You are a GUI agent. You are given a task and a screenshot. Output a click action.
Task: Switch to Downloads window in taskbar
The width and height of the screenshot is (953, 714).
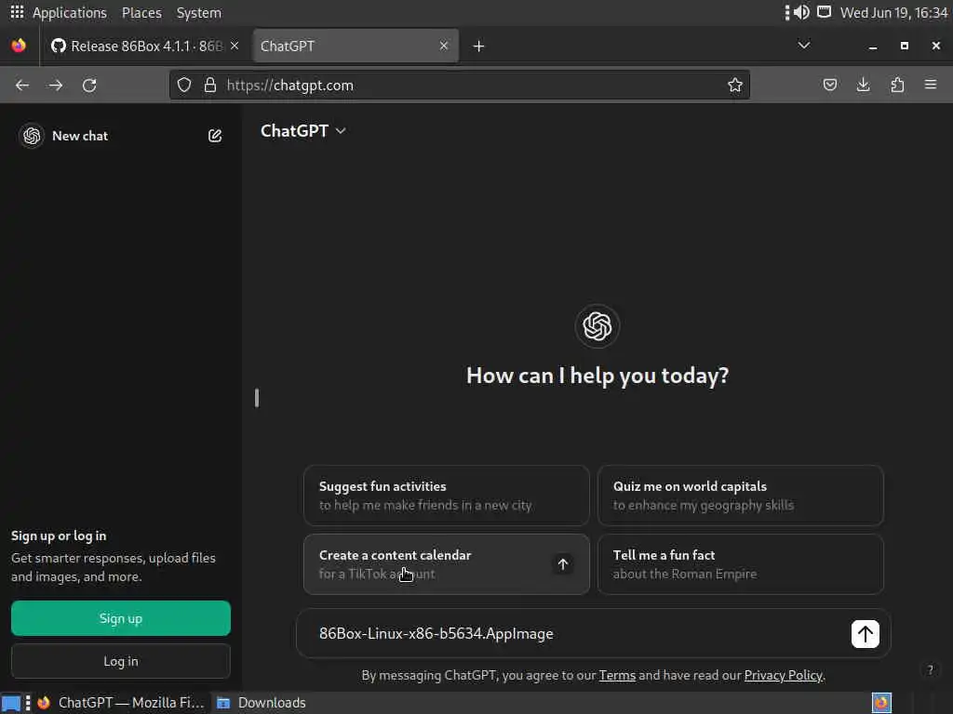(x=262, y=703)
